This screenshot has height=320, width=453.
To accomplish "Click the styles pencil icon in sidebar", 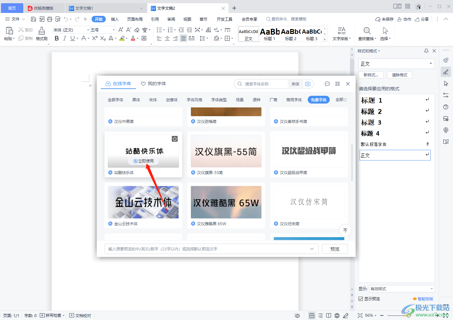I will click(446, 72).
